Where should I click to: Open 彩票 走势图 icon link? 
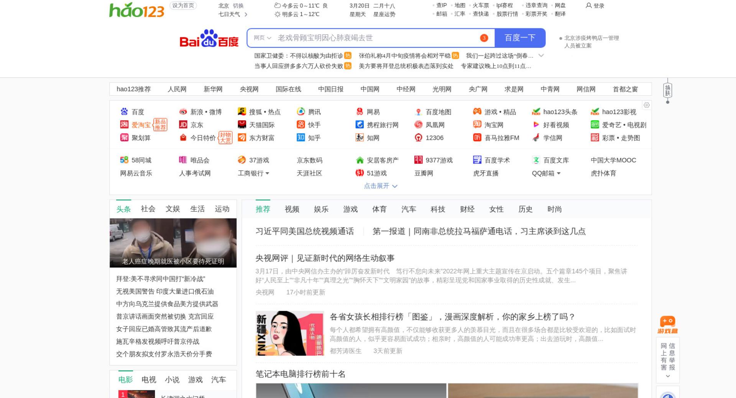coord(595,138)
